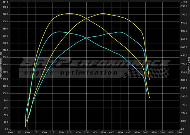This screenshot has width=190, height=135.
Task: Click the BR-Performance watermark logo text
Action: tap(95, 62)
